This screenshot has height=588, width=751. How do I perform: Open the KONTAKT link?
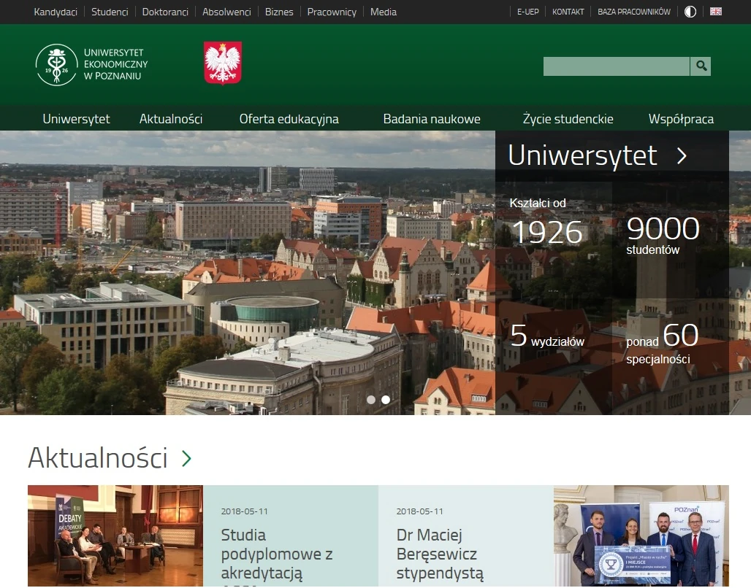click(x=568, y=12)
